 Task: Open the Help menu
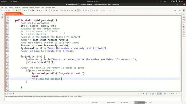[x=54, y=8]
